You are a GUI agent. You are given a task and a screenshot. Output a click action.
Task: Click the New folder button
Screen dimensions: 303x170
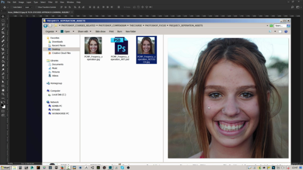[x=131, y=32]
